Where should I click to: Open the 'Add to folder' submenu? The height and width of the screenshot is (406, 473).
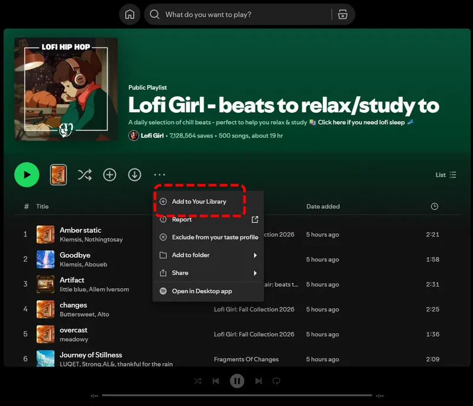(x=208, y=255)
